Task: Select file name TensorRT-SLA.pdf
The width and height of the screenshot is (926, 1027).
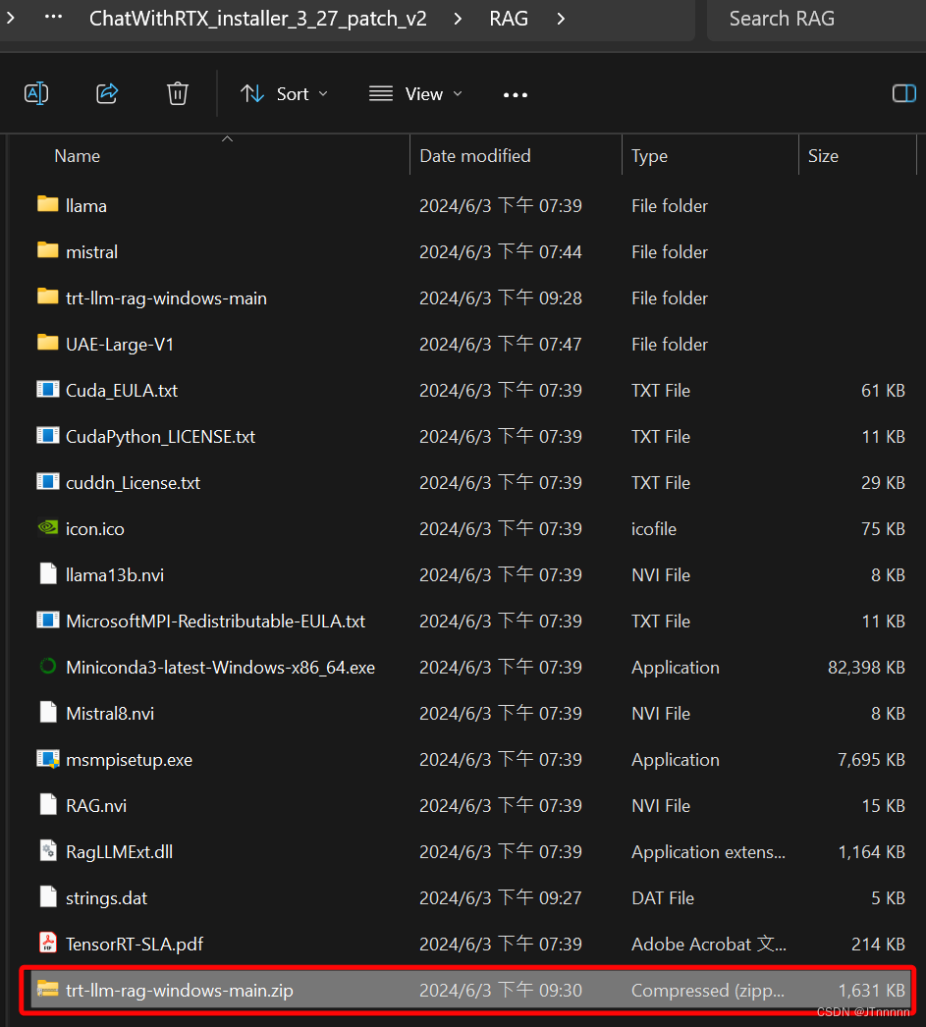Action: pos(135,944)
